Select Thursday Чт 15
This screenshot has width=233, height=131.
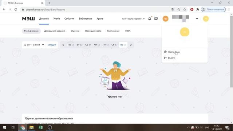[x=97, y=45]
